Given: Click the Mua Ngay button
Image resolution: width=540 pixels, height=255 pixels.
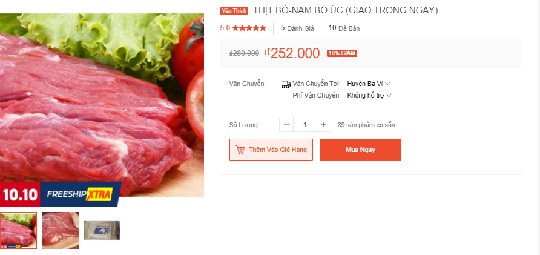Looking at the screenshot, I should (x=360, y=150).
